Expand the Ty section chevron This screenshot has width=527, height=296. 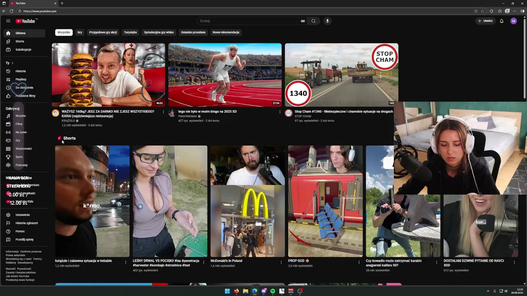tap(12, 63)
